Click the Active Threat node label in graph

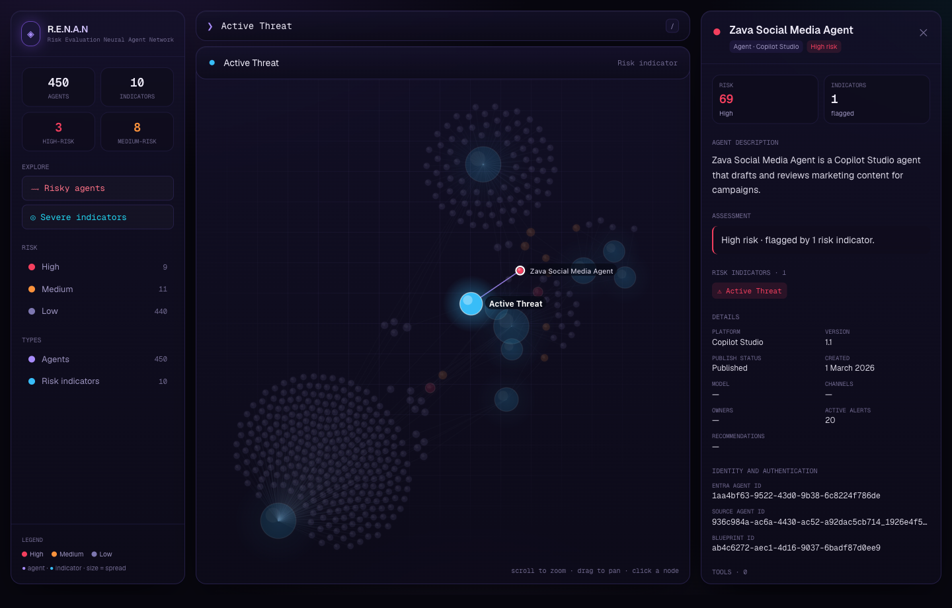516,304
